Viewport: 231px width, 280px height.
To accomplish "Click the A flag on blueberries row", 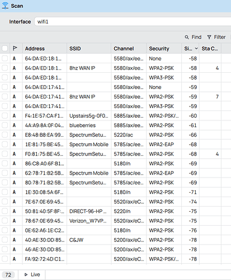I will point(14,125).
